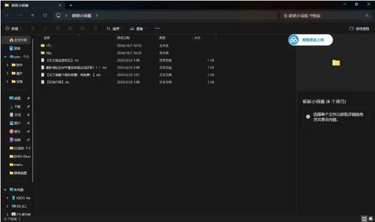The width and height of the screenshot is (375, 222).
Task: Open the 查看 View dropdown
Action: point(138,28)
